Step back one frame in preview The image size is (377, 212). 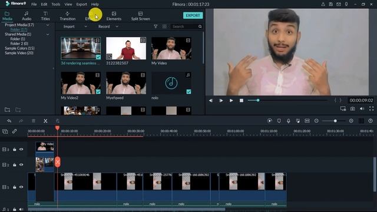[211, 101]
